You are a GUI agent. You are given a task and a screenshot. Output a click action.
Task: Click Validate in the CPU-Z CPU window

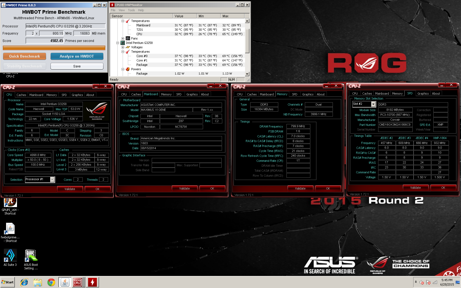(x=70, y=189)
